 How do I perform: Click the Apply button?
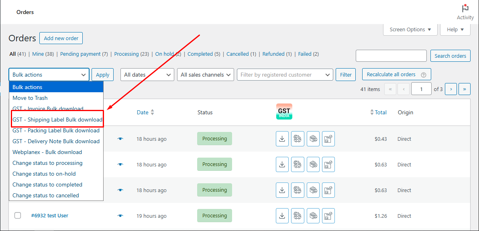(x=102, y=74)
